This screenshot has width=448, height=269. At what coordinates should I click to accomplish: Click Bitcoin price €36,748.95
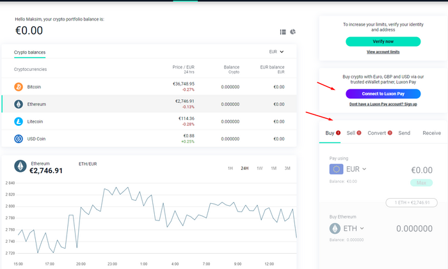coord(184,84)
